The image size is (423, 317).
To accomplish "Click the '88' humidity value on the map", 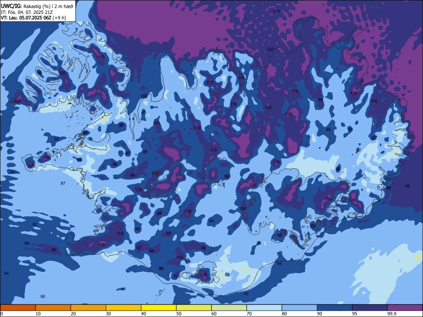I will [x=228, y=274].
